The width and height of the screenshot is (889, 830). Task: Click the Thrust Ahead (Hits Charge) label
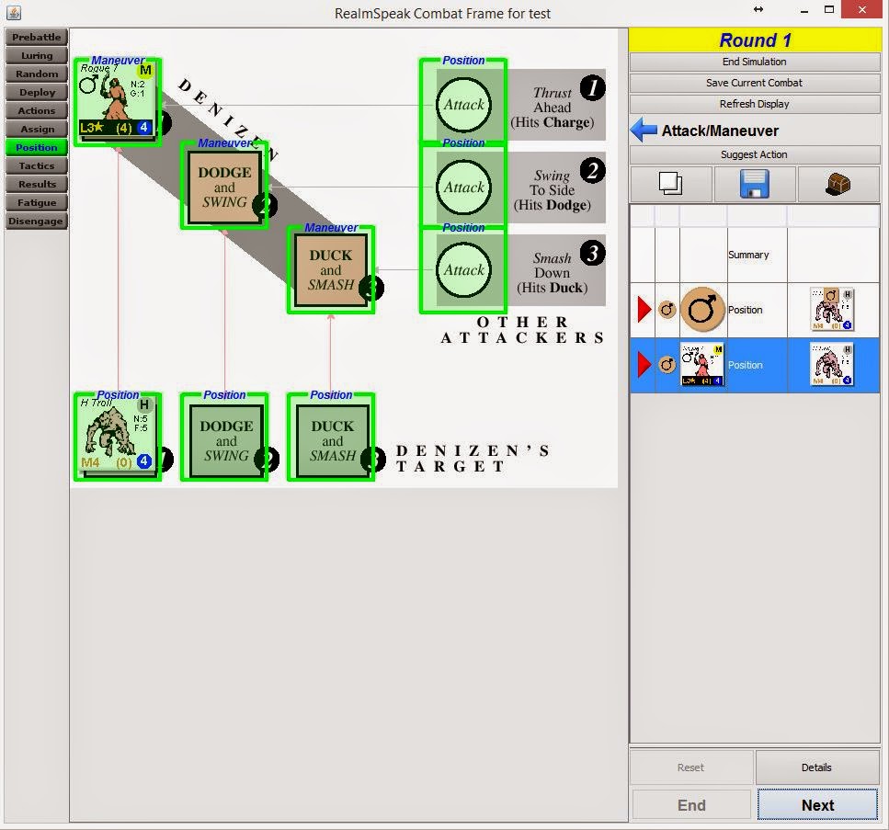click(553, 108)
